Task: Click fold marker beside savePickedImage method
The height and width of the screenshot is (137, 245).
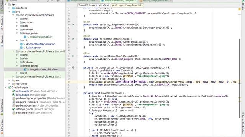Action: click(77, 93)
